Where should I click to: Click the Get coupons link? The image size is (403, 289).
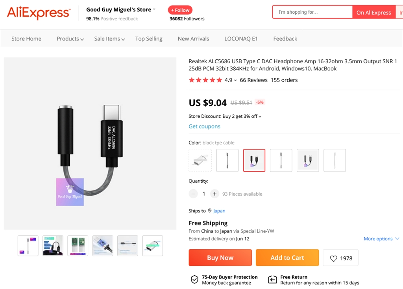[x=204, y=126]
